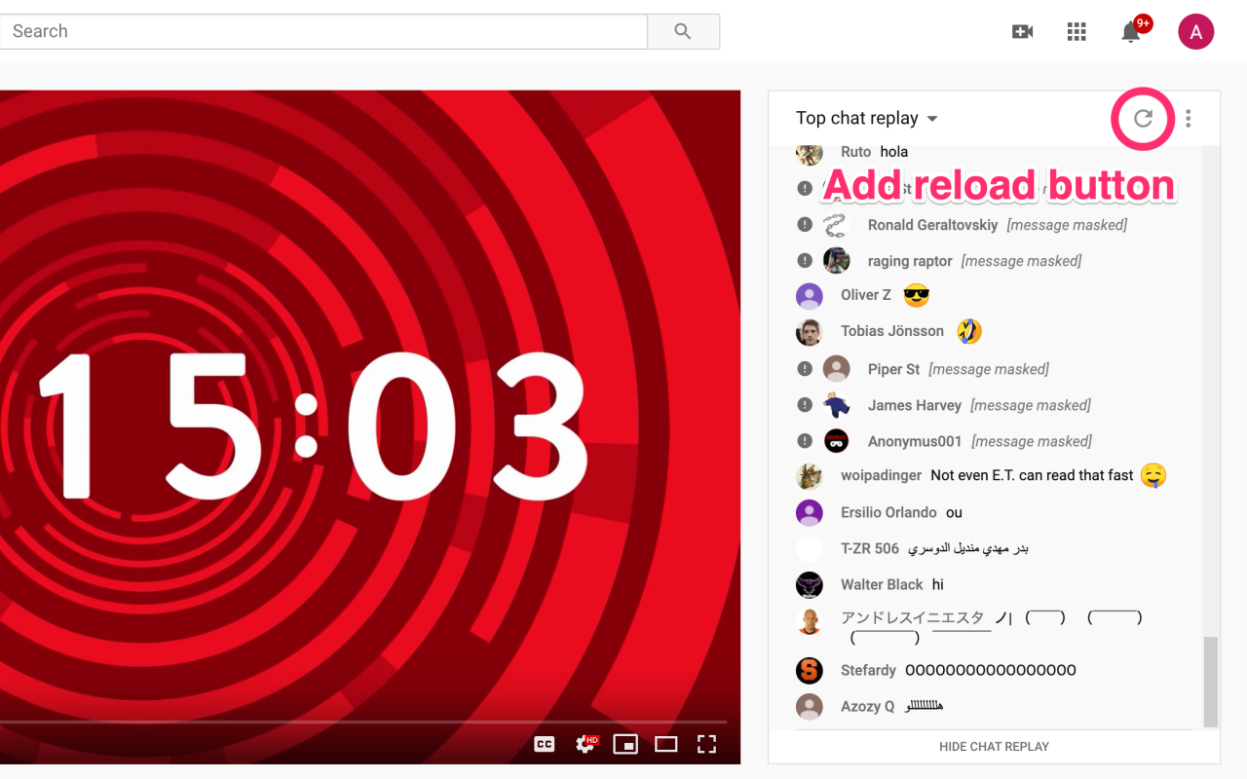
Task: Open the player settings gear
Action: tap(586, 744)
